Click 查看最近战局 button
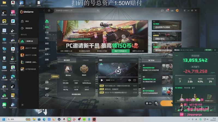Screen dimensions: 218x122 (76, 94)
